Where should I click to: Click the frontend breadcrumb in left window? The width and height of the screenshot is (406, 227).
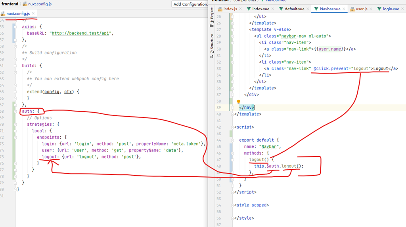coord(10,4)
